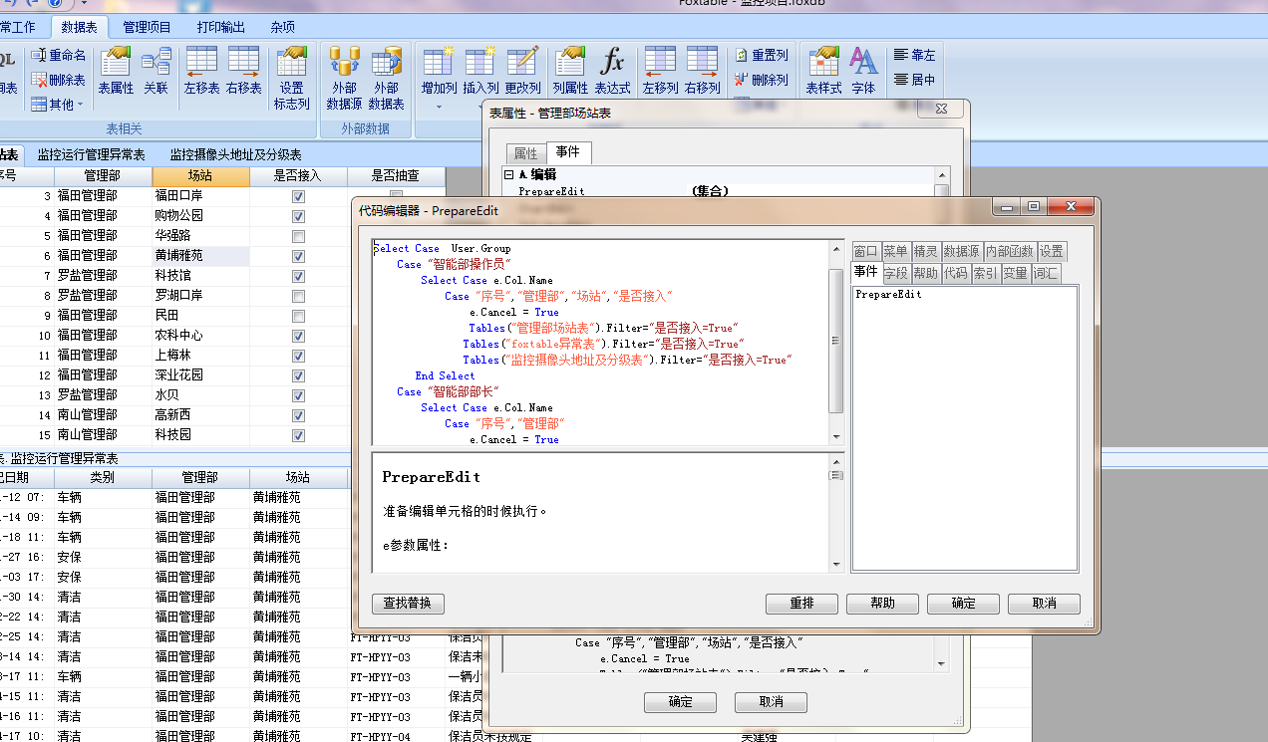1268x742 pixels.
Task: Open 列属性 column properties
Action: pos(570,70)
